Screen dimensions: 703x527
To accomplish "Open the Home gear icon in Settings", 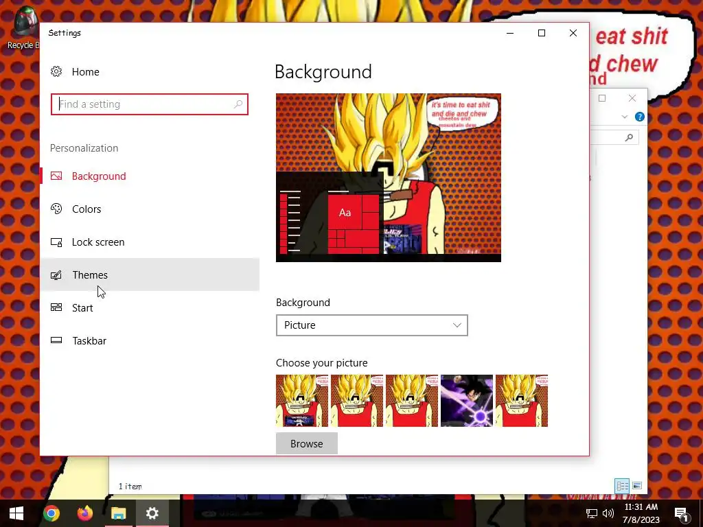I will click(56, 71).
